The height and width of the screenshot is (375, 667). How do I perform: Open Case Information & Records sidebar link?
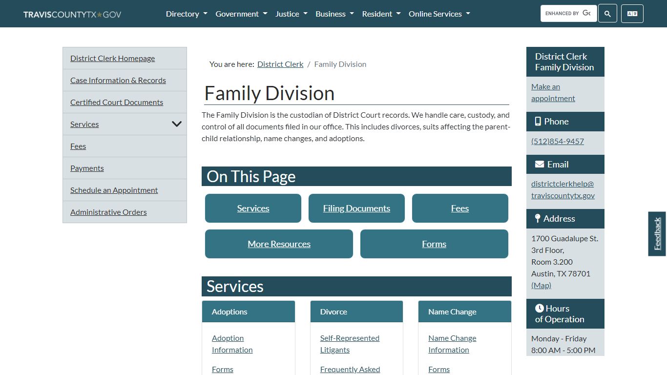[118, 80]
